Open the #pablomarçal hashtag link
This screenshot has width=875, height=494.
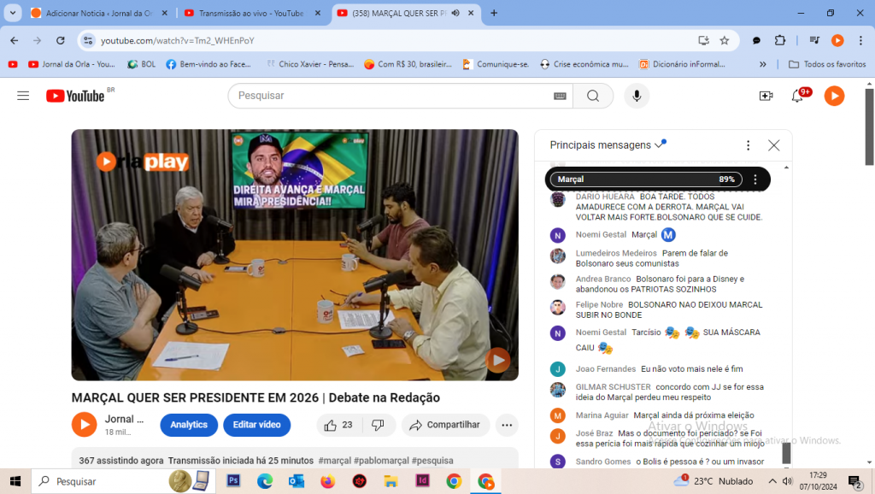point(381,461)
